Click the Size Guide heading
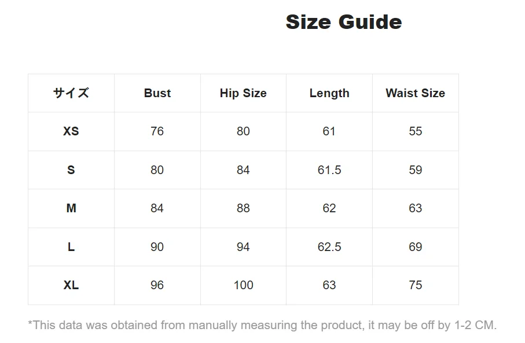525x343 pixels. 343,22
